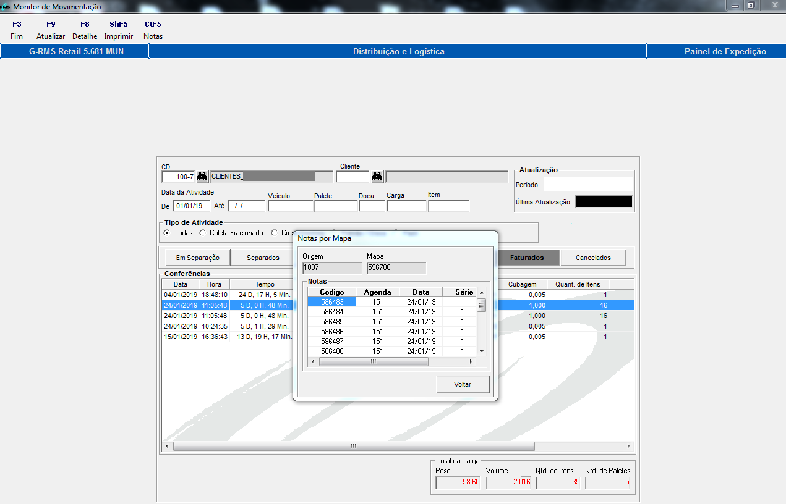Click the Quant. de Itens column header
This screenshot has height=504, width=786.
pyautogui.click(x=578, y=284)
